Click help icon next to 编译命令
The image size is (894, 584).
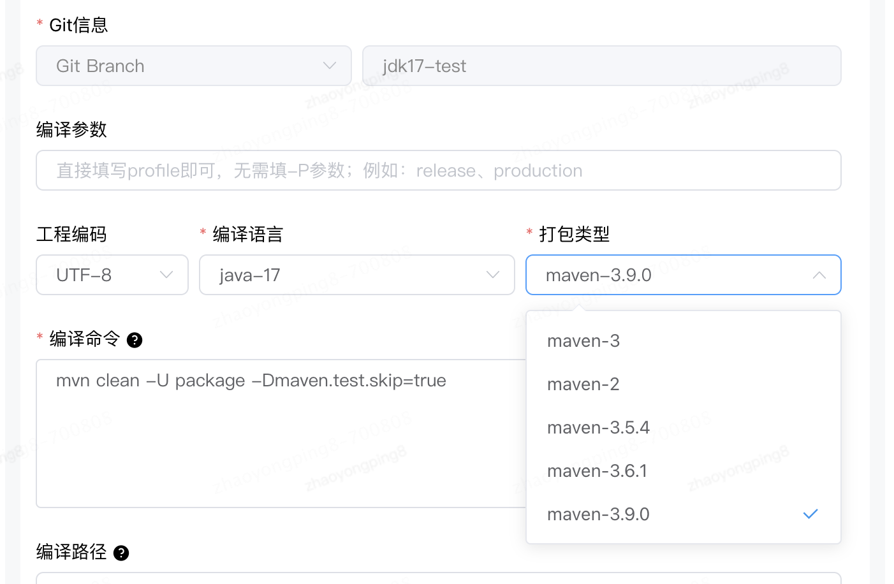(135, 340)
